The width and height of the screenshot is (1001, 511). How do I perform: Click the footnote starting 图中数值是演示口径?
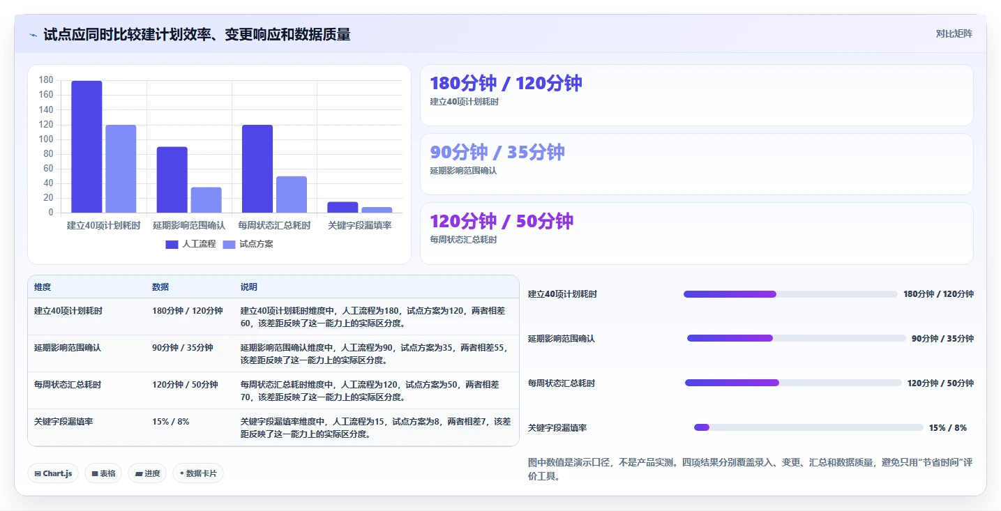751,470
